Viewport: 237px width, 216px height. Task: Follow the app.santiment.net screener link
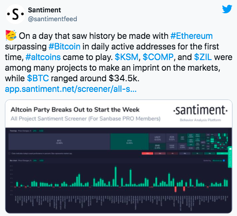pos(71,89)
